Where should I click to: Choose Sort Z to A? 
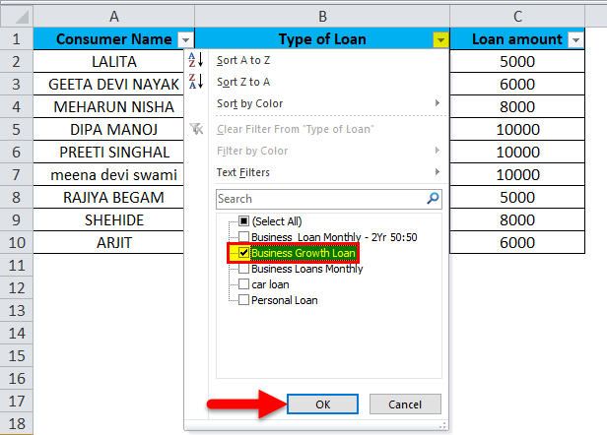click(243, 82)
